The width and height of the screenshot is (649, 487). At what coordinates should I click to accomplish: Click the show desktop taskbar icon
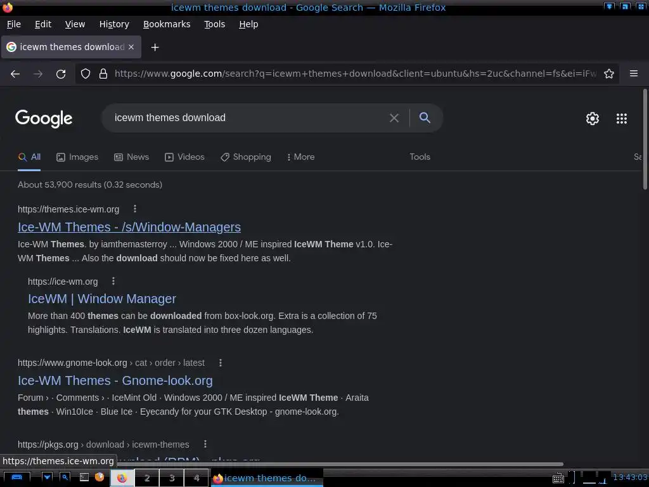click(47, 477)
